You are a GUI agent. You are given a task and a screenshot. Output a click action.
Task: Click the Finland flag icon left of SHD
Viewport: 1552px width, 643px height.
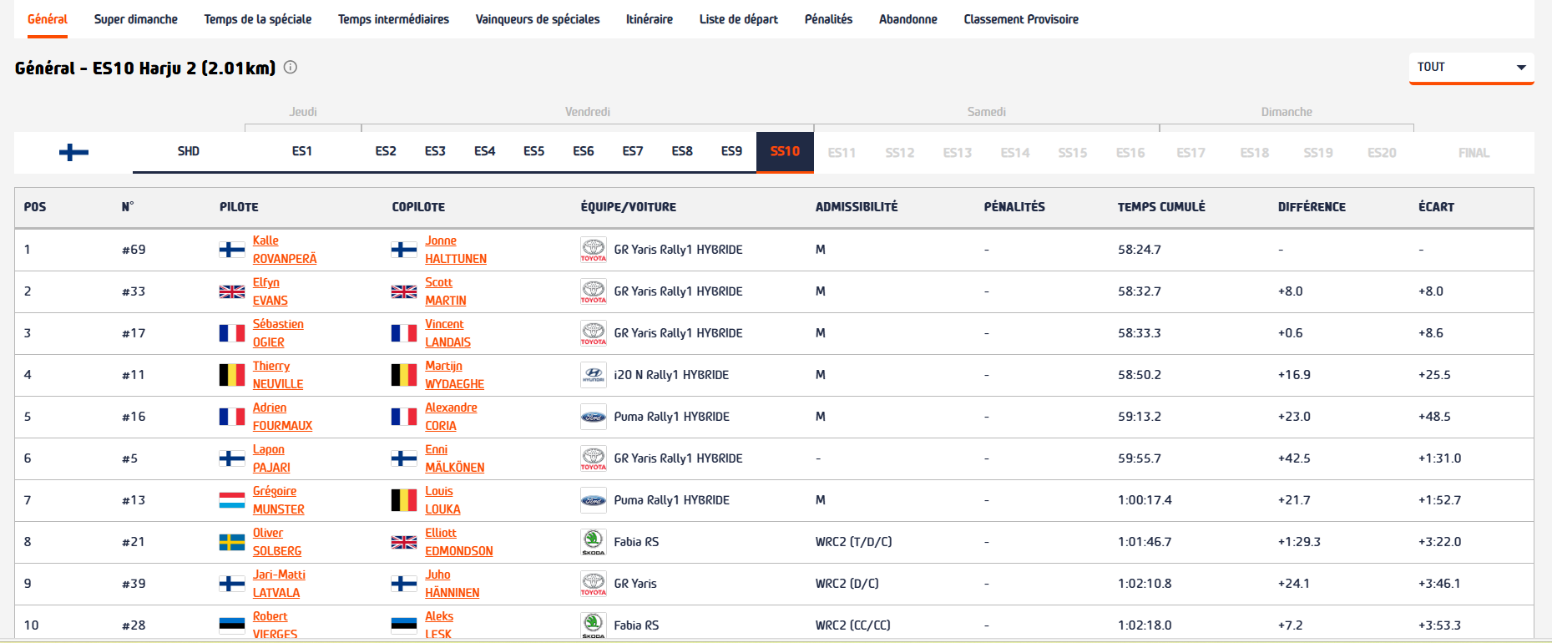coord(73,152)
